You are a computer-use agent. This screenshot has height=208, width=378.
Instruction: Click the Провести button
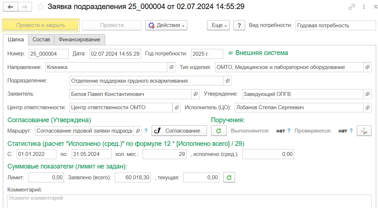point(112,25)
